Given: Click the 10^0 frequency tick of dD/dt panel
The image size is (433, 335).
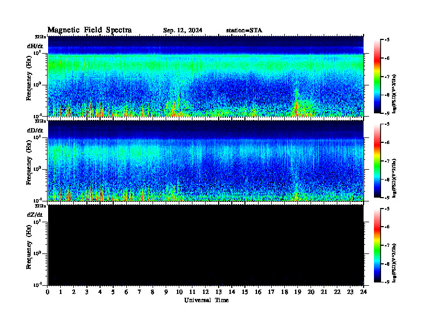Looking at the screenshot, I should [x=37, y=169].
